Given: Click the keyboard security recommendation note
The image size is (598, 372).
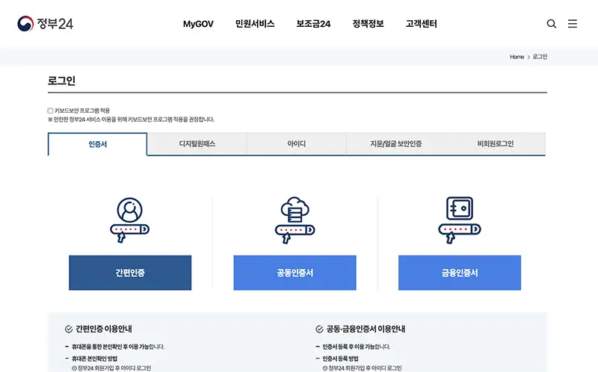Looking at the screenshot, I should pos(132,120).
